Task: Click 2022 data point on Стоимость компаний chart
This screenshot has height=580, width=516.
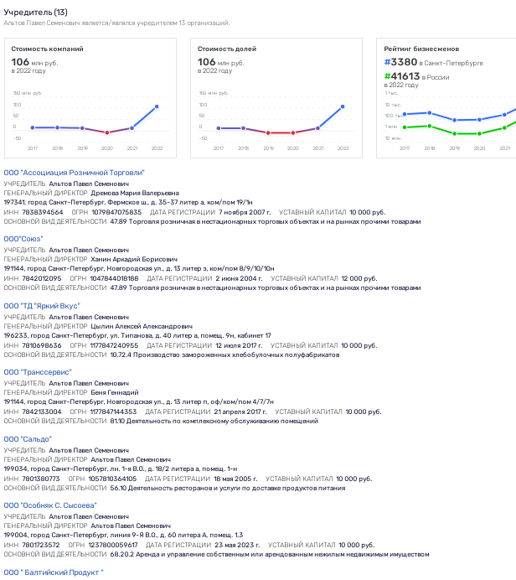Action: (157, 106)
